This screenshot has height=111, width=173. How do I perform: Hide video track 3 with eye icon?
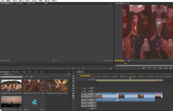[82, 88]
